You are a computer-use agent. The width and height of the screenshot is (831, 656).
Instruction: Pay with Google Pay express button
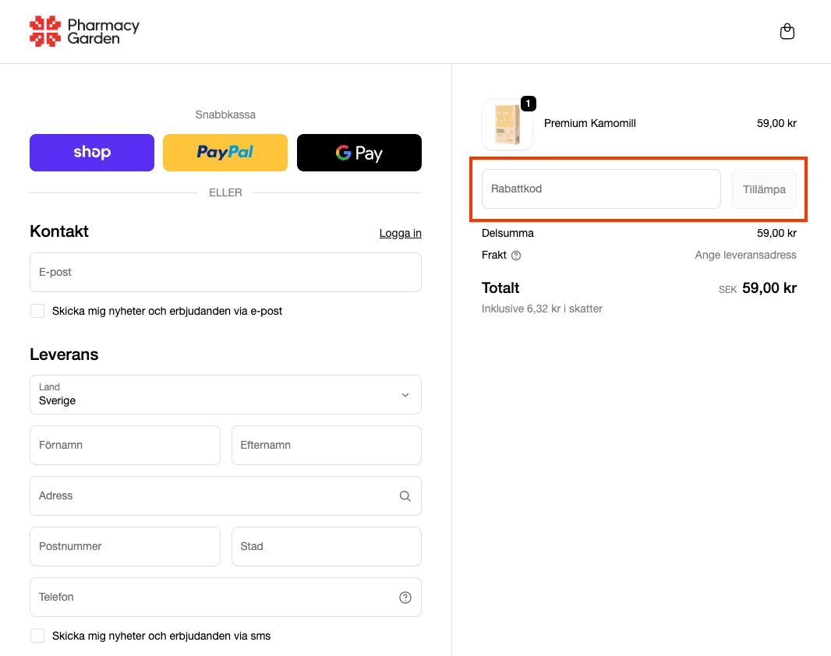359,153
